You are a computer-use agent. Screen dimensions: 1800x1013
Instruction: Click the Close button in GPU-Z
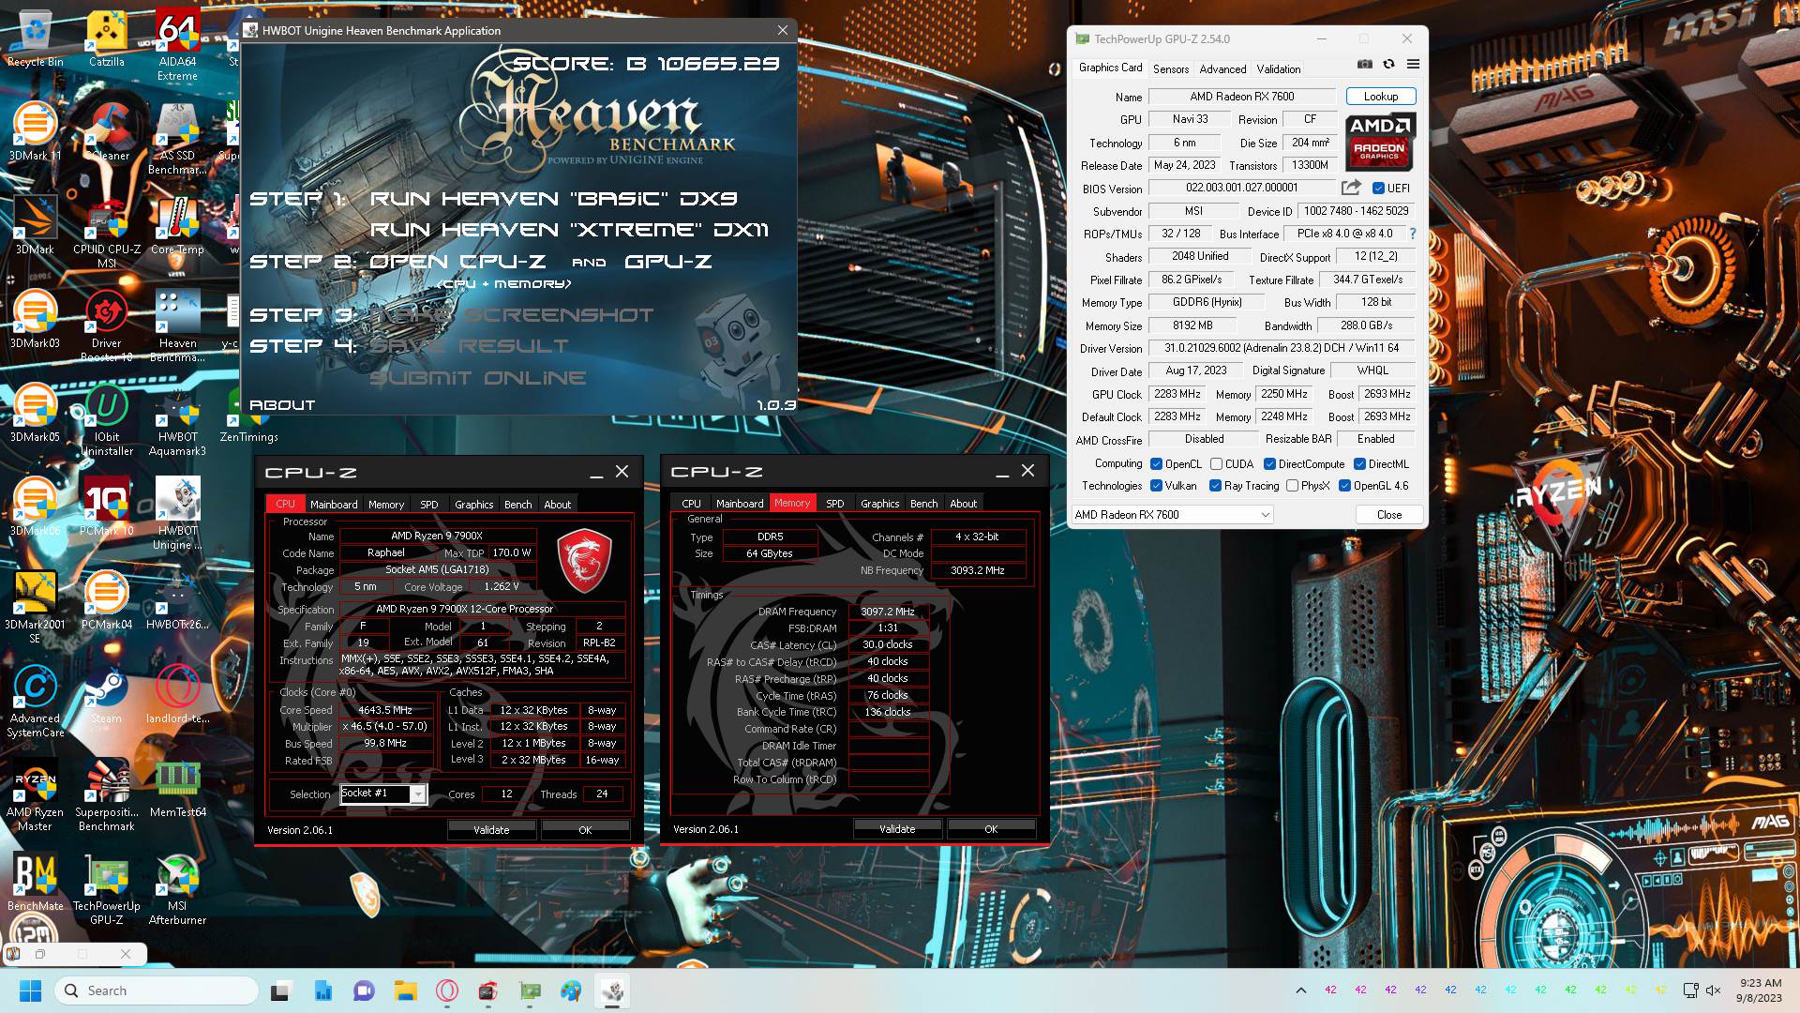1388,515
